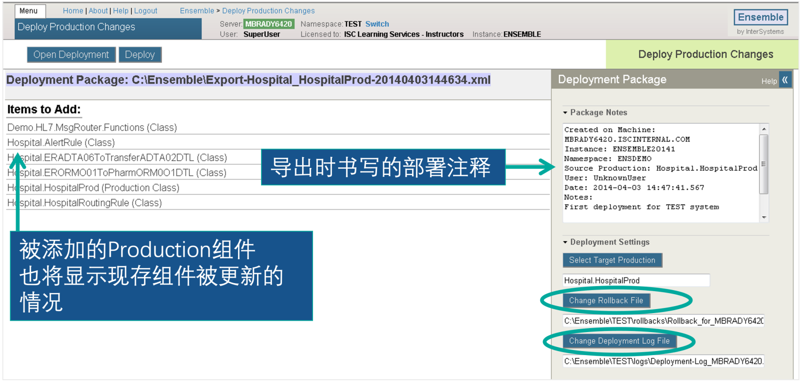
Task: Click the Package Notes scrollbar thumb
Action: pos(764,164)
